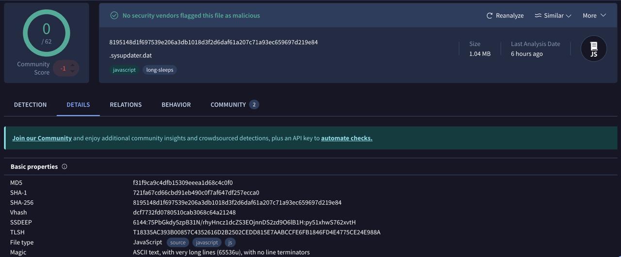Click the -1 community score value
The height and width of the screenshot is (257, 621).
[x=63, y=68]
